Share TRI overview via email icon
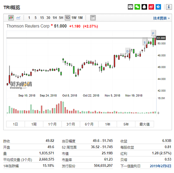 (x=130, y=7)
